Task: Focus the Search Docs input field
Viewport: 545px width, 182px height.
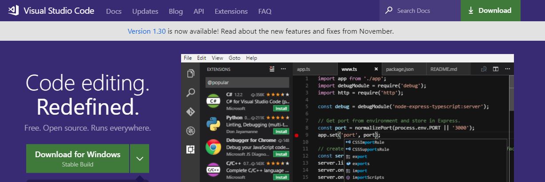Action: click(x=420, y=11)
